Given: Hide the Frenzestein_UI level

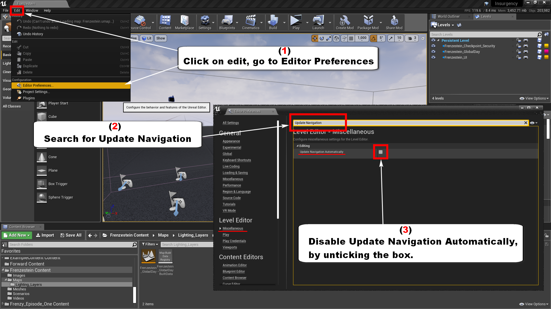Looking at the screenshot, I should [x=433, y=58].
